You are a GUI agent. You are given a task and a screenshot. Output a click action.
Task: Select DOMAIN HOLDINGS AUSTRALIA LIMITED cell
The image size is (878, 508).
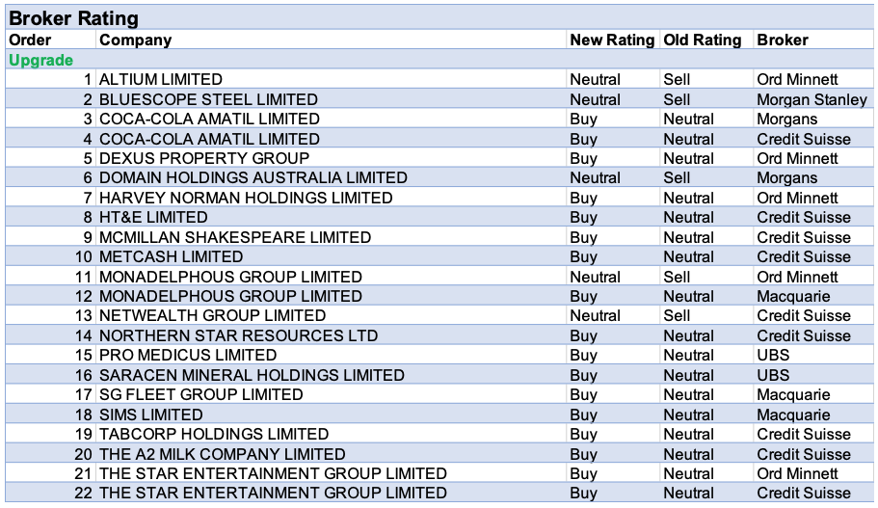coord(253,178)
